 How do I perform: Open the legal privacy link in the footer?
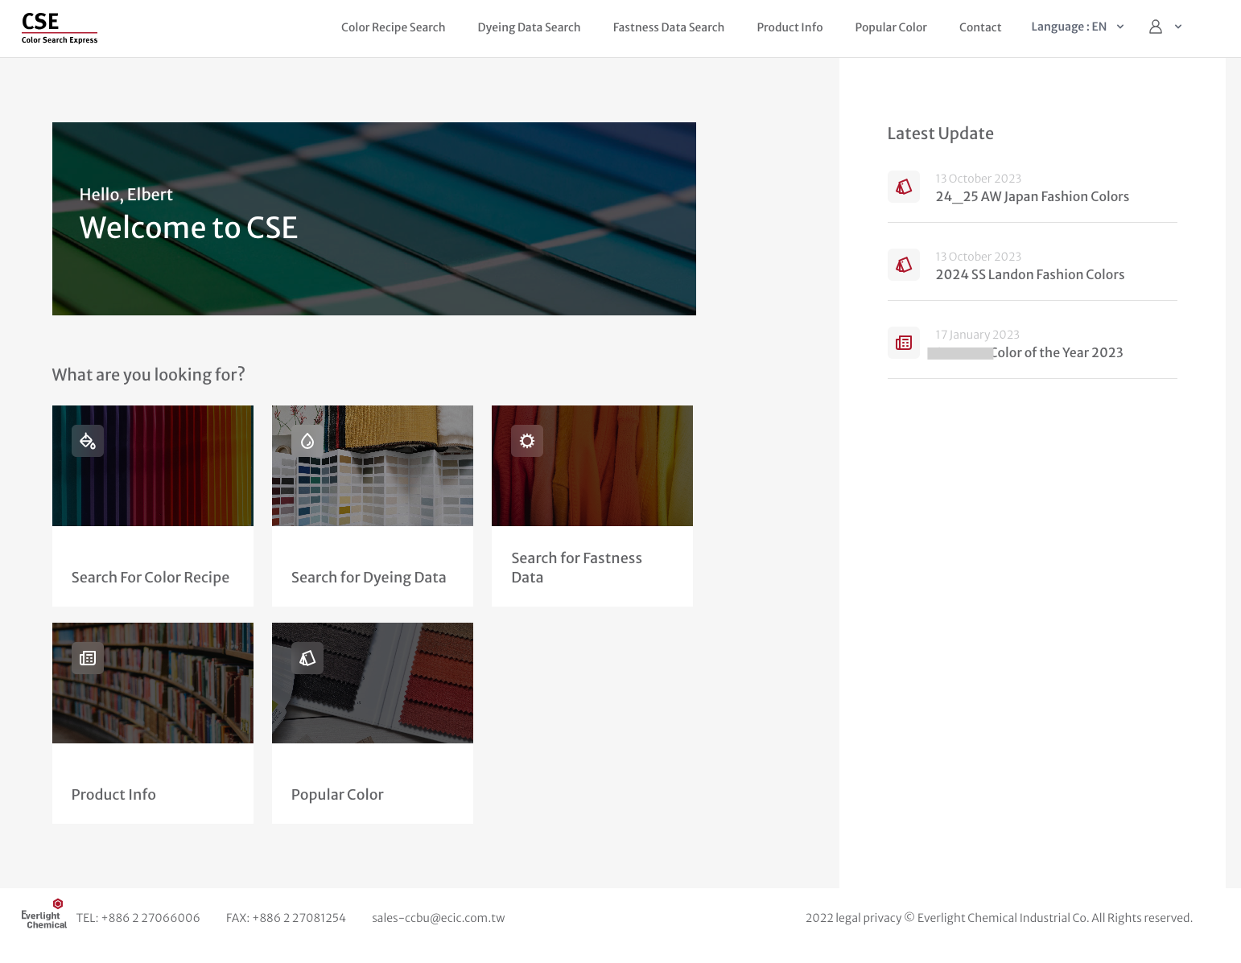pos(868,917)
